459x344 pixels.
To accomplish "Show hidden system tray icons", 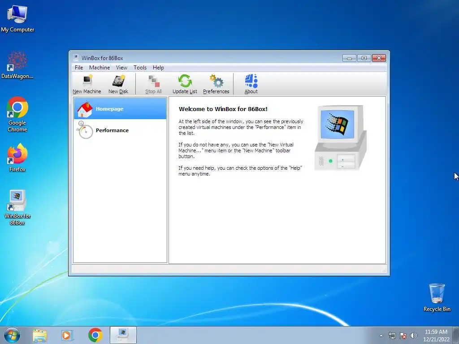I will point(381,335).
